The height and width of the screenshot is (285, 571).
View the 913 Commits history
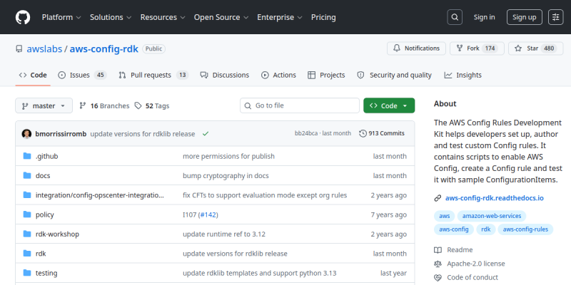[x=382, y=133]
